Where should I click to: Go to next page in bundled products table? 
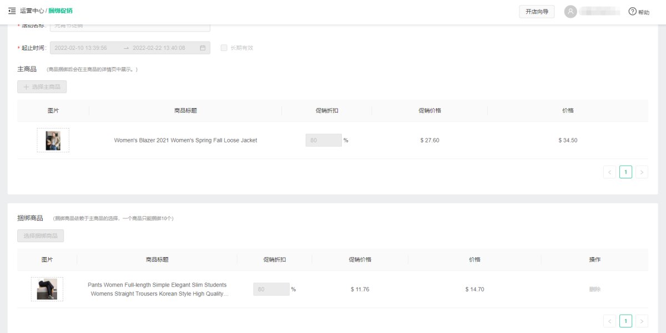[x=642, y=321]
